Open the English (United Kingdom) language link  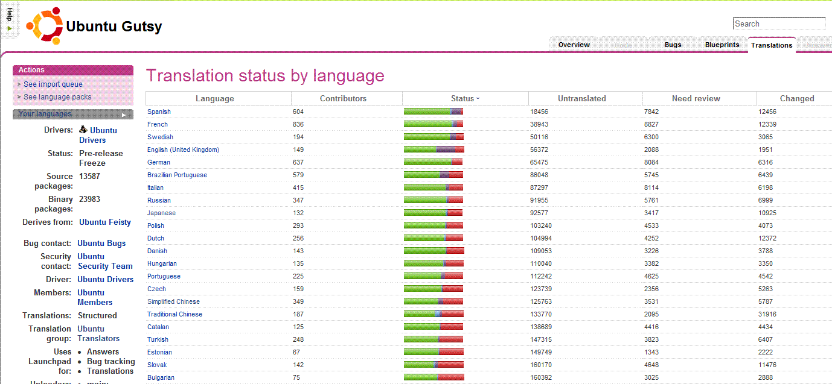183,150
